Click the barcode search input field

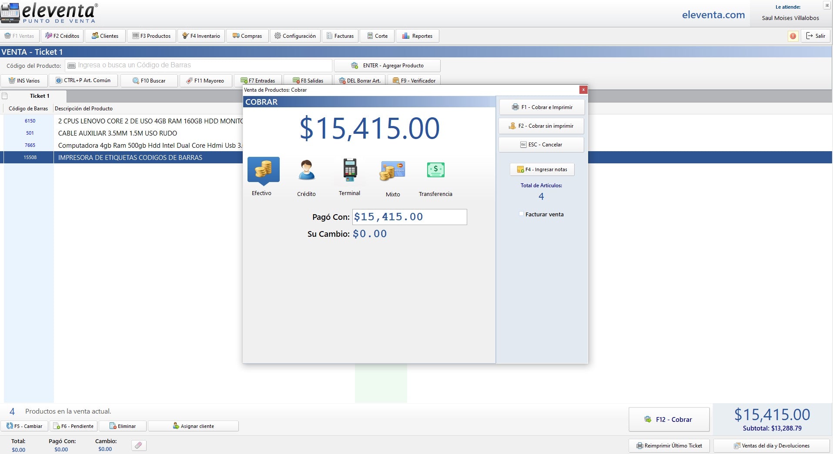[199, 65]
